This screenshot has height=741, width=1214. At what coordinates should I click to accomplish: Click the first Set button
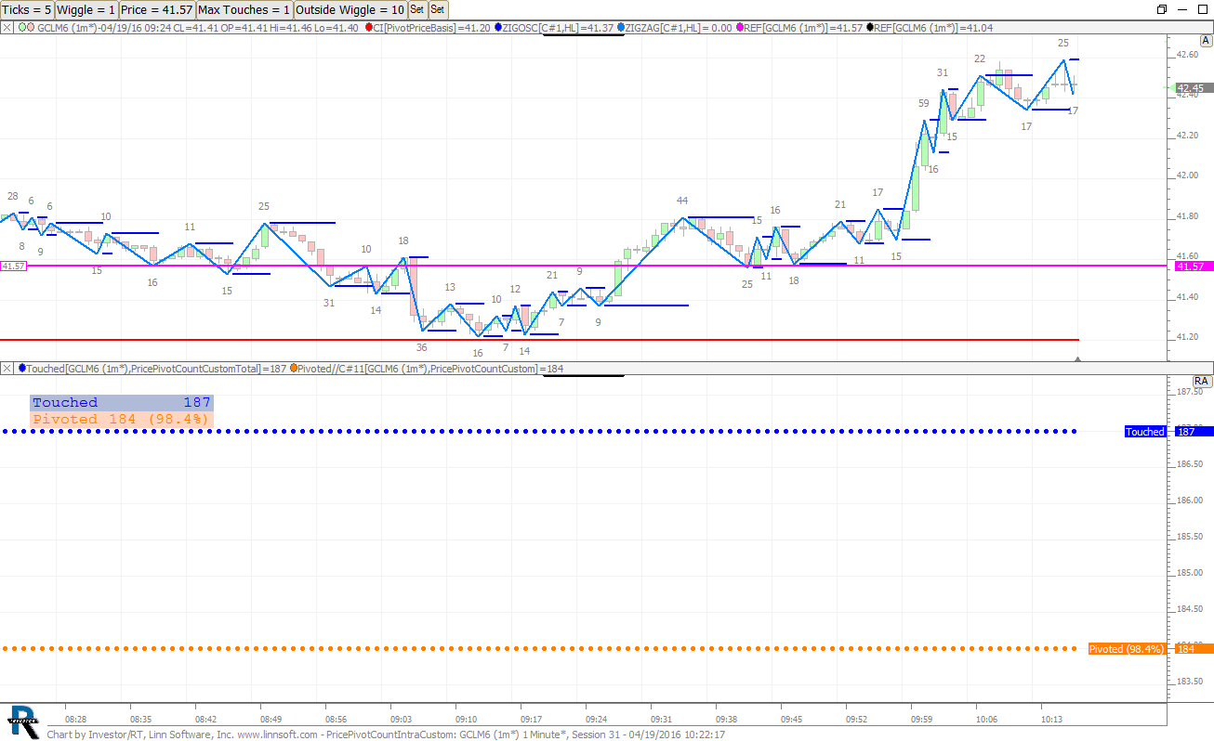(416, 9)
